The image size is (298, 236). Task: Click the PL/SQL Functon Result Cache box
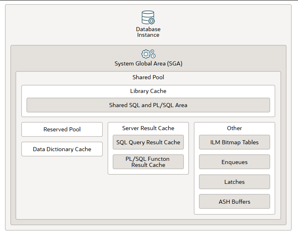[x=148, y=162]
